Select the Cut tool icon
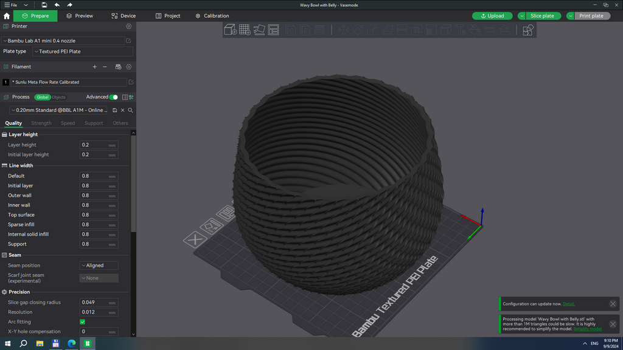This screenshot has height=350, width=623. click(x=402, y=30)
